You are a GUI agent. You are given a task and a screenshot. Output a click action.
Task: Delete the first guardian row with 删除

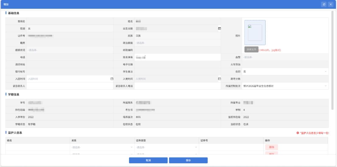click(271, 147)
